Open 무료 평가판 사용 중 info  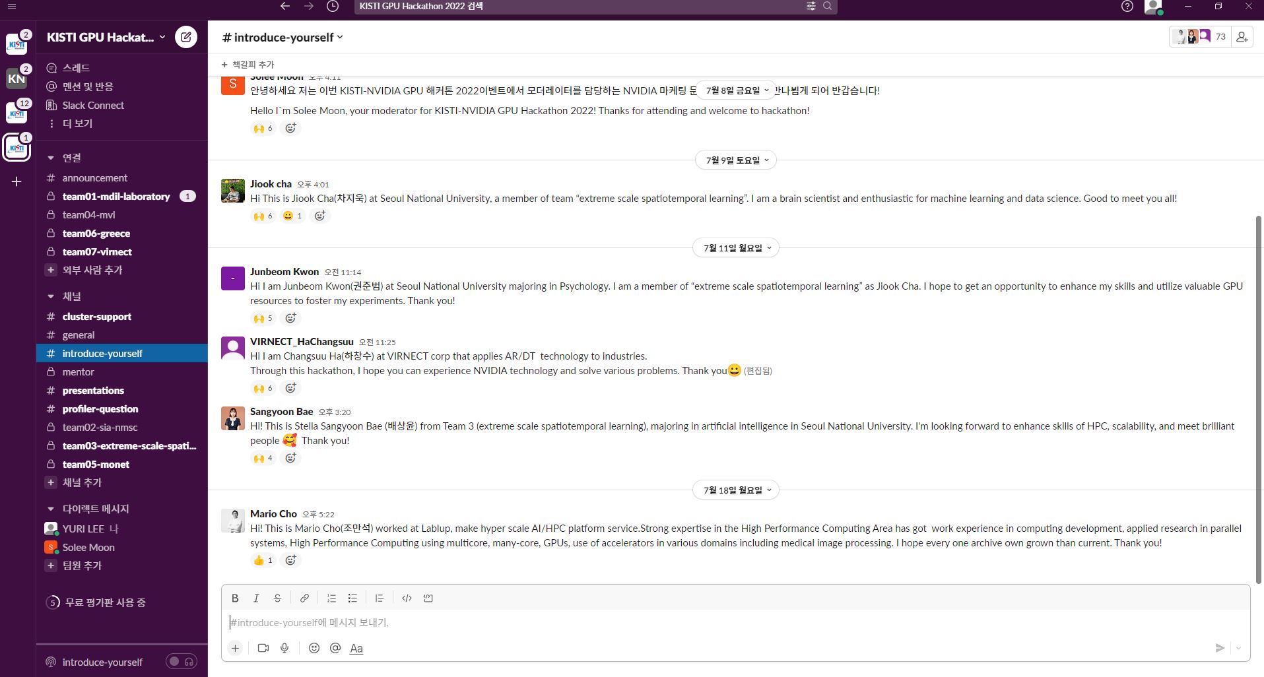[x=96, y=602]
